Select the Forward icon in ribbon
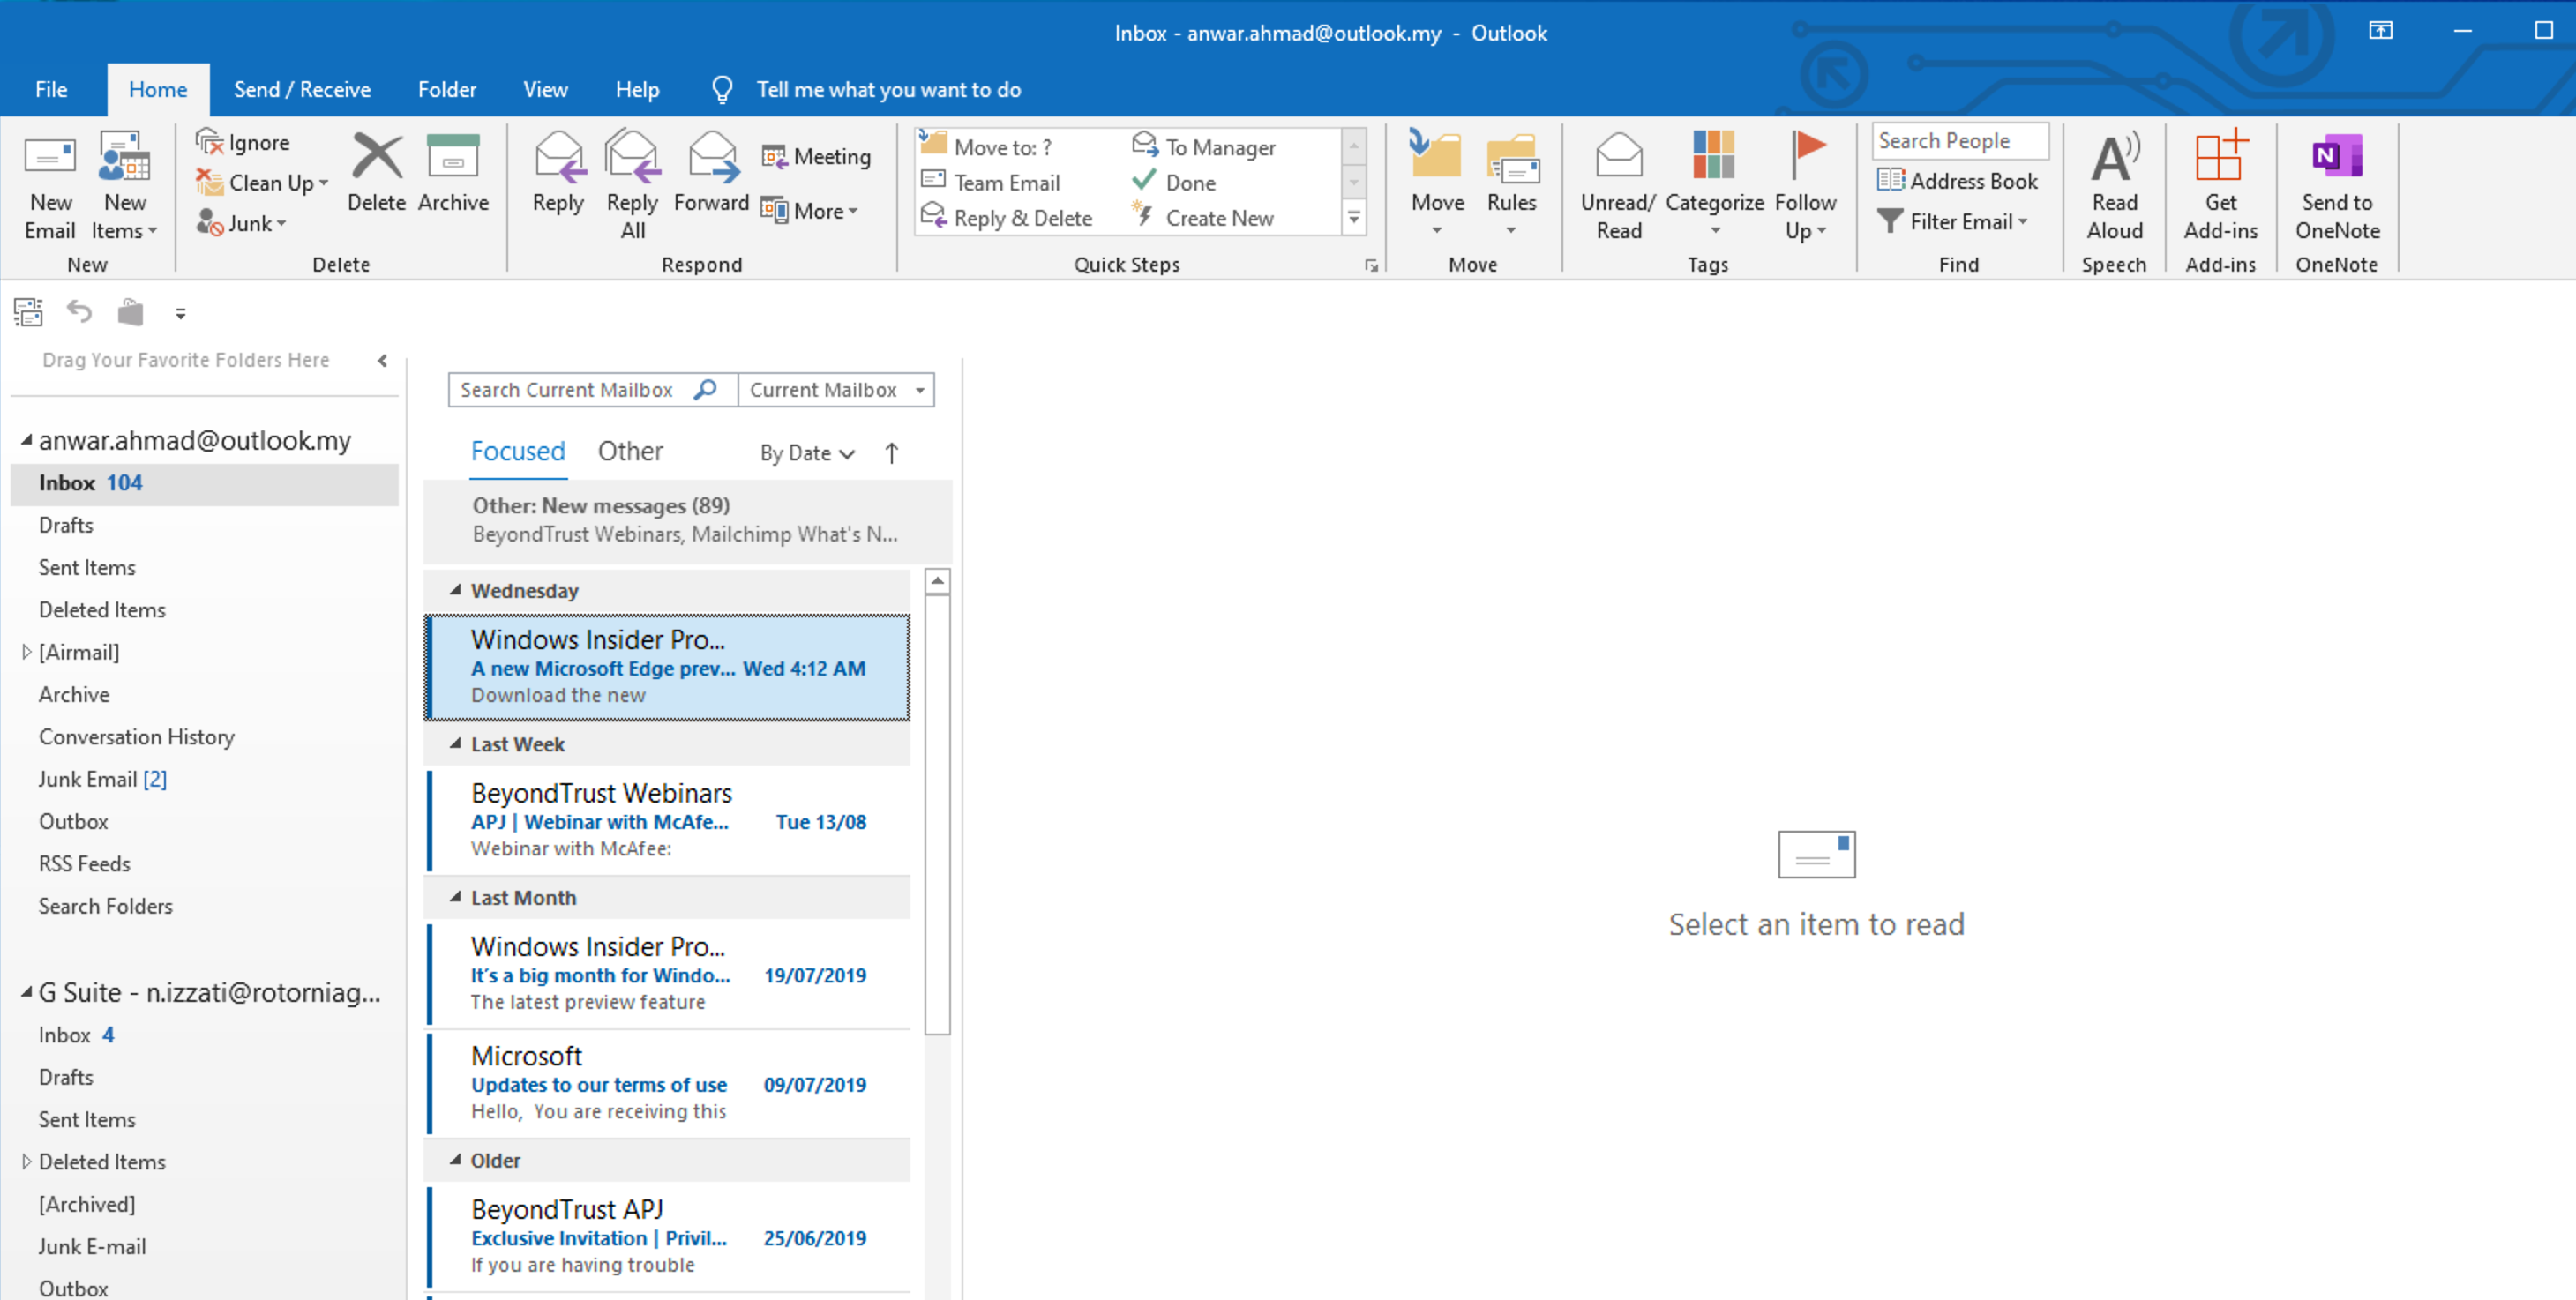This screenshot has width=2576, height=1300. [x=709, y=186]
